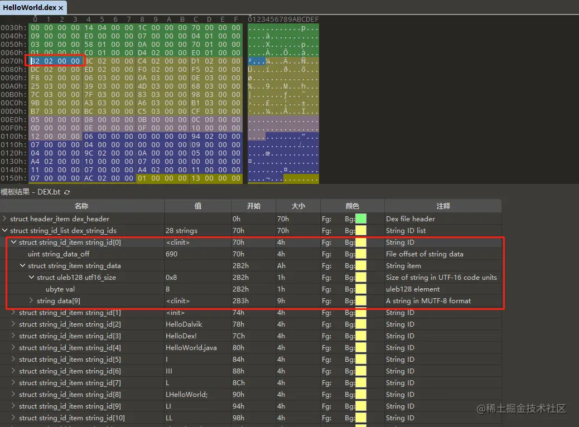Click yellow swatch of ubyte val row
Viewport: 579px width, 427px height.
(x=361, y=289)
